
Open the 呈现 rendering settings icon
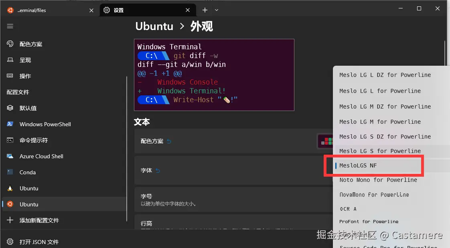pos(10,60)
